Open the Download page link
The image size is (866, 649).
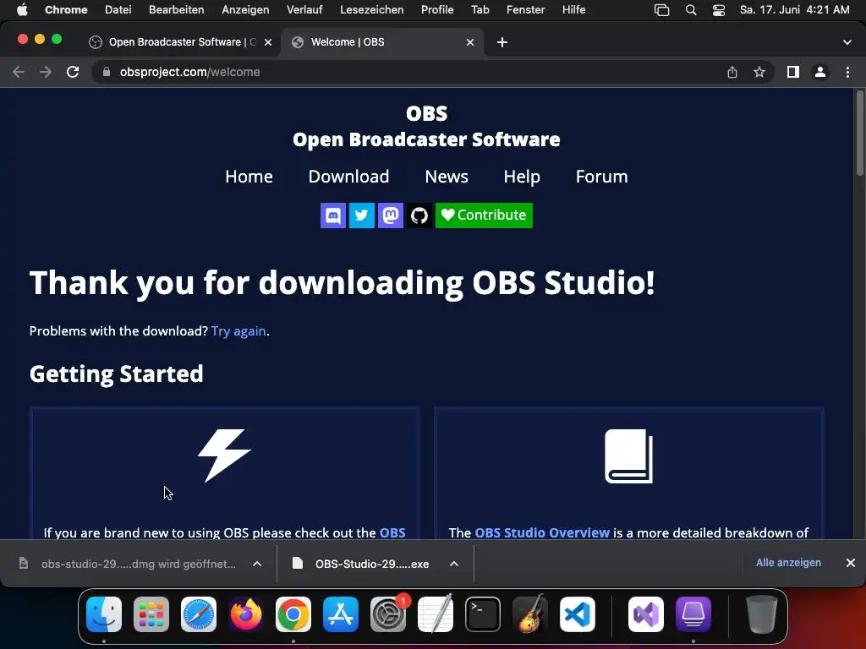[x=348, y=177]
